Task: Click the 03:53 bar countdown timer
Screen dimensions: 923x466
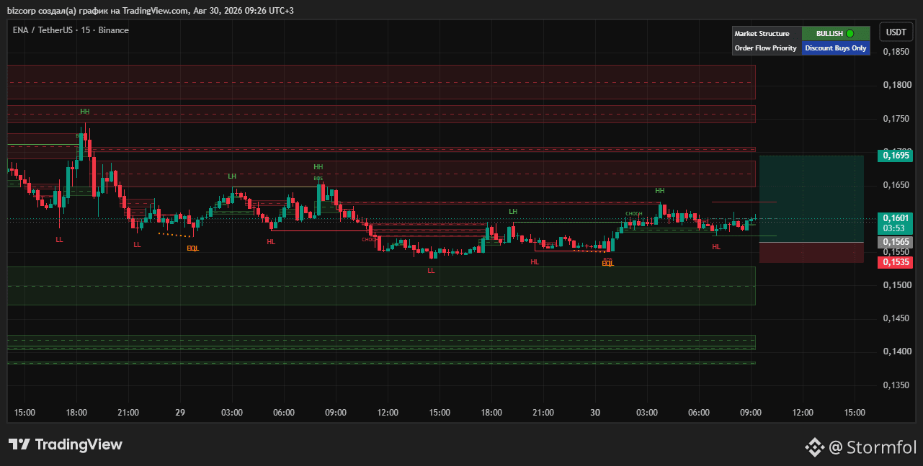Action: [896, 228]
